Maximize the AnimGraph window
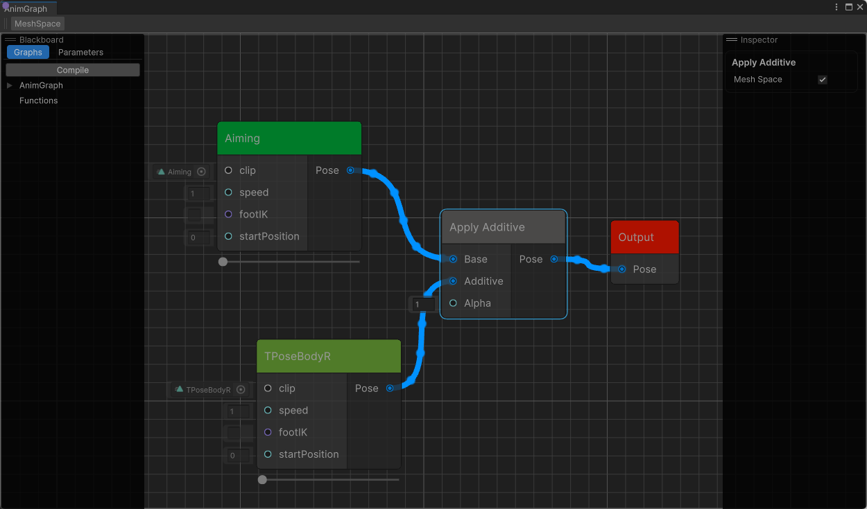867x509 pixels. pos(848,7)
